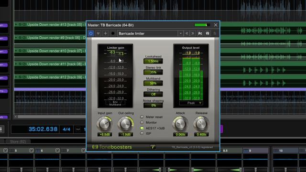Click the dimmed delete icon at the toolbar end

(215, 33)
